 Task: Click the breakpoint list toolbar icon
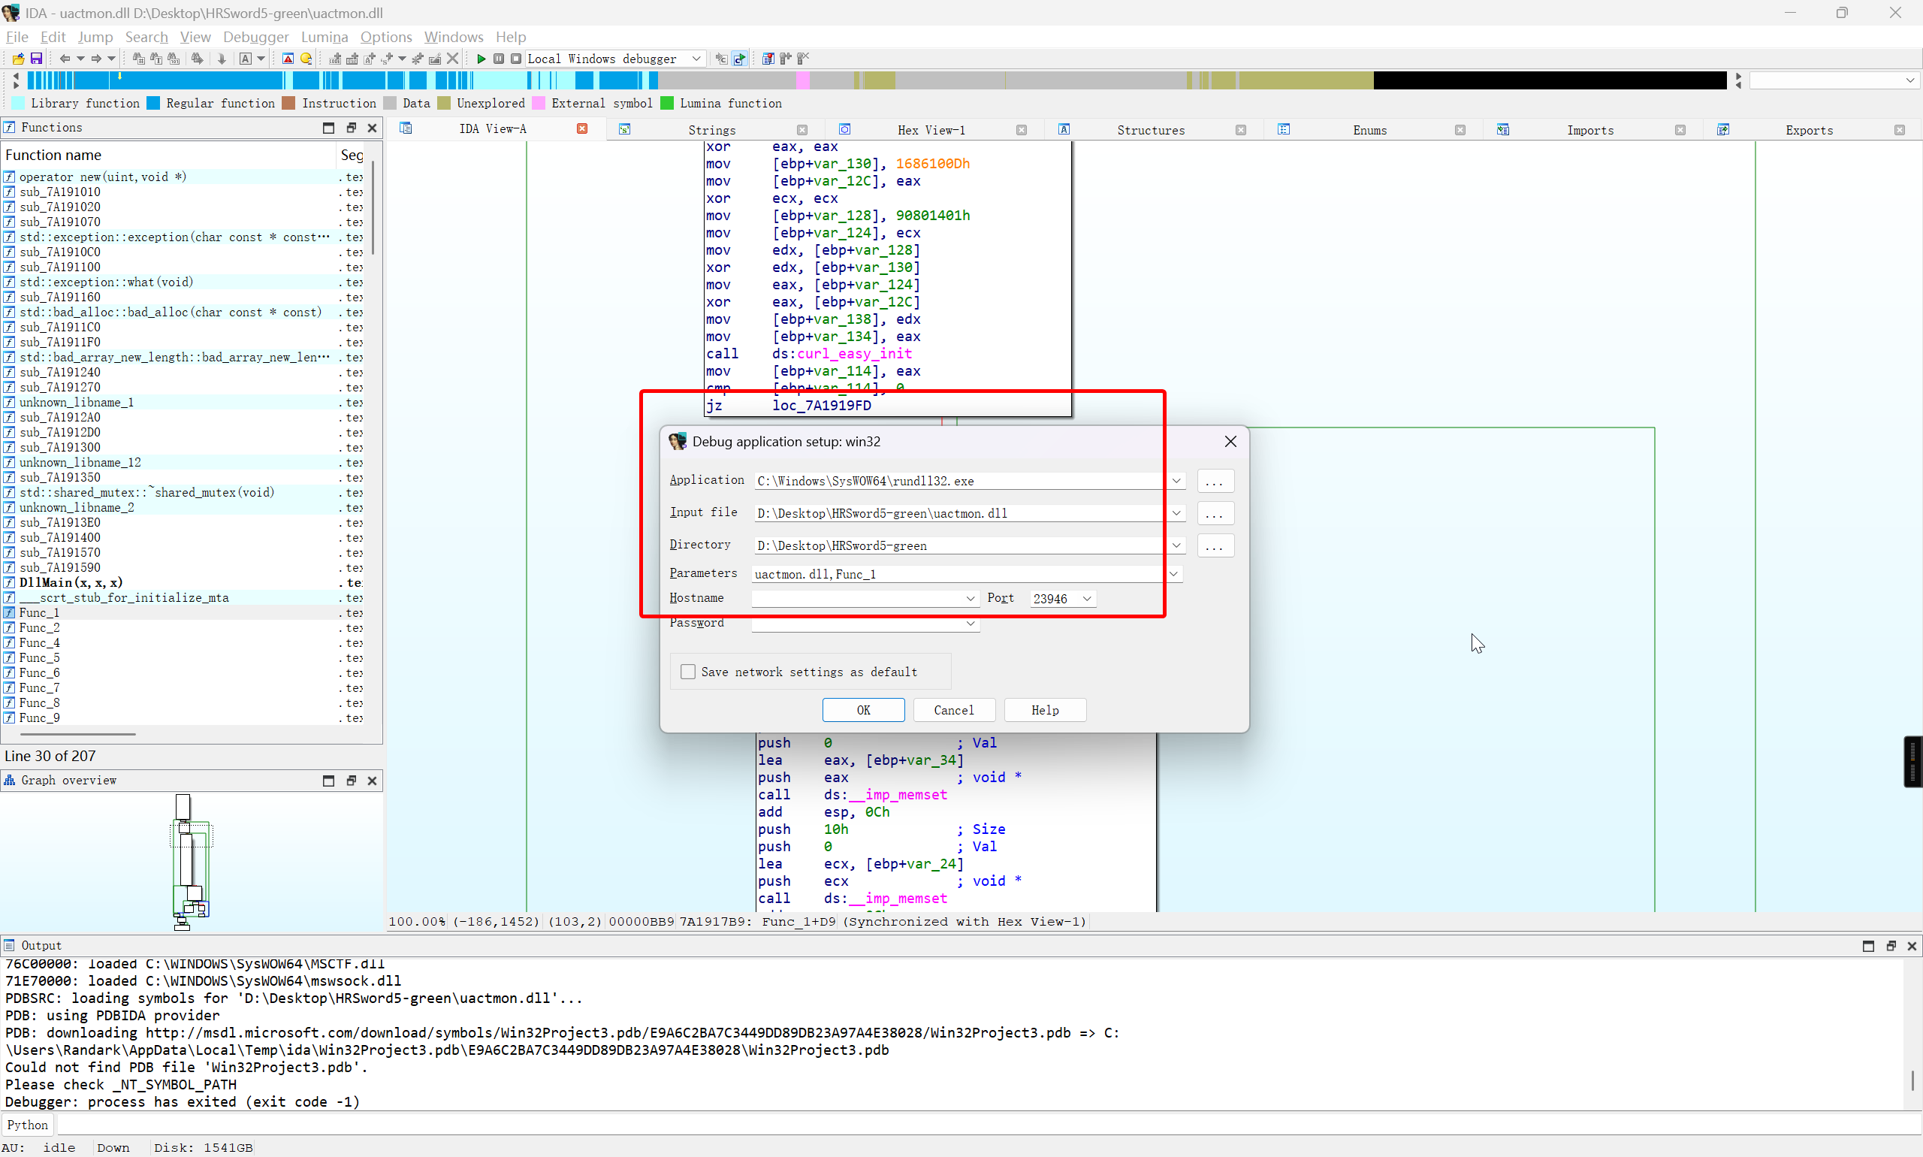[768, 59]
